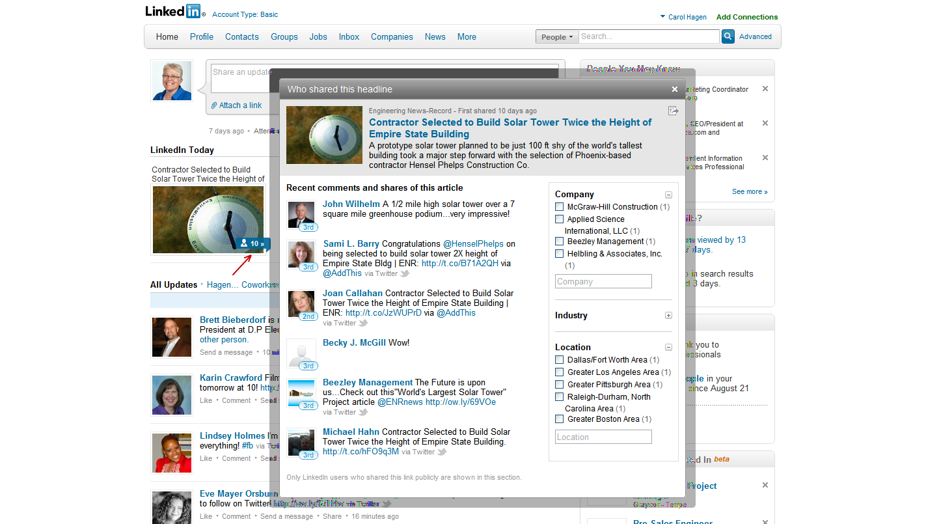The image size is (926, 524).
Task: Click in the Location filter text field
Action: coord(603,437)
